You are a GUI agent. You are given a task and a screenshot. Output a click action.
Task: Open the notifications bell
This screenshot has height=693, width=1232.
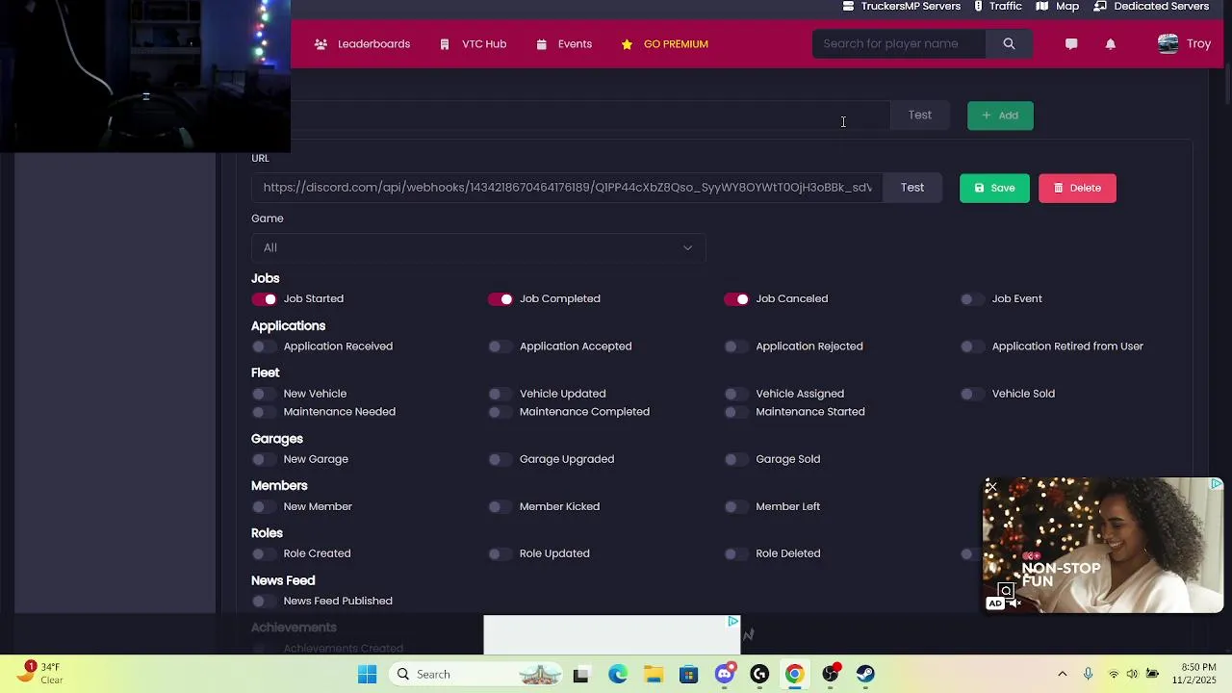tap(1111, 44)
